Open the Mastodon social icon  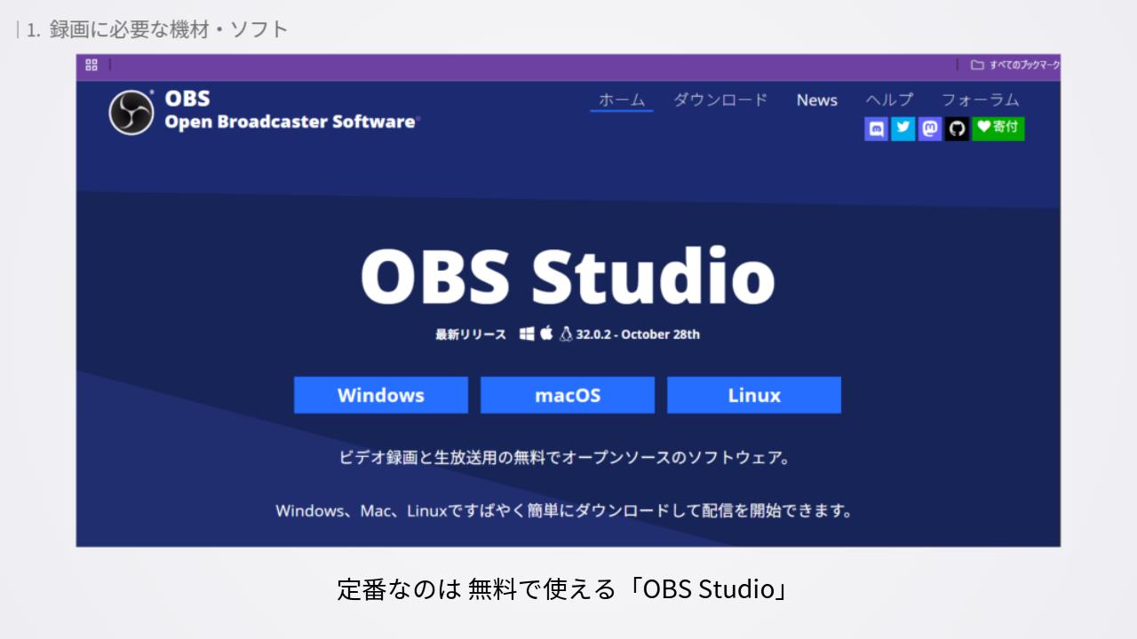pyautogui.click(x=930, y=129)
